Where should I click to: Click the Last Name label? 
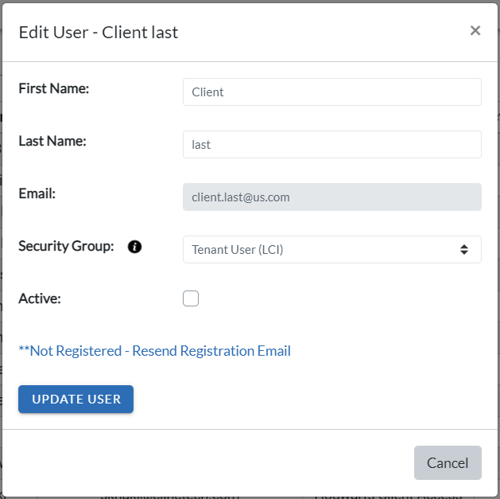tap(52, 141)
